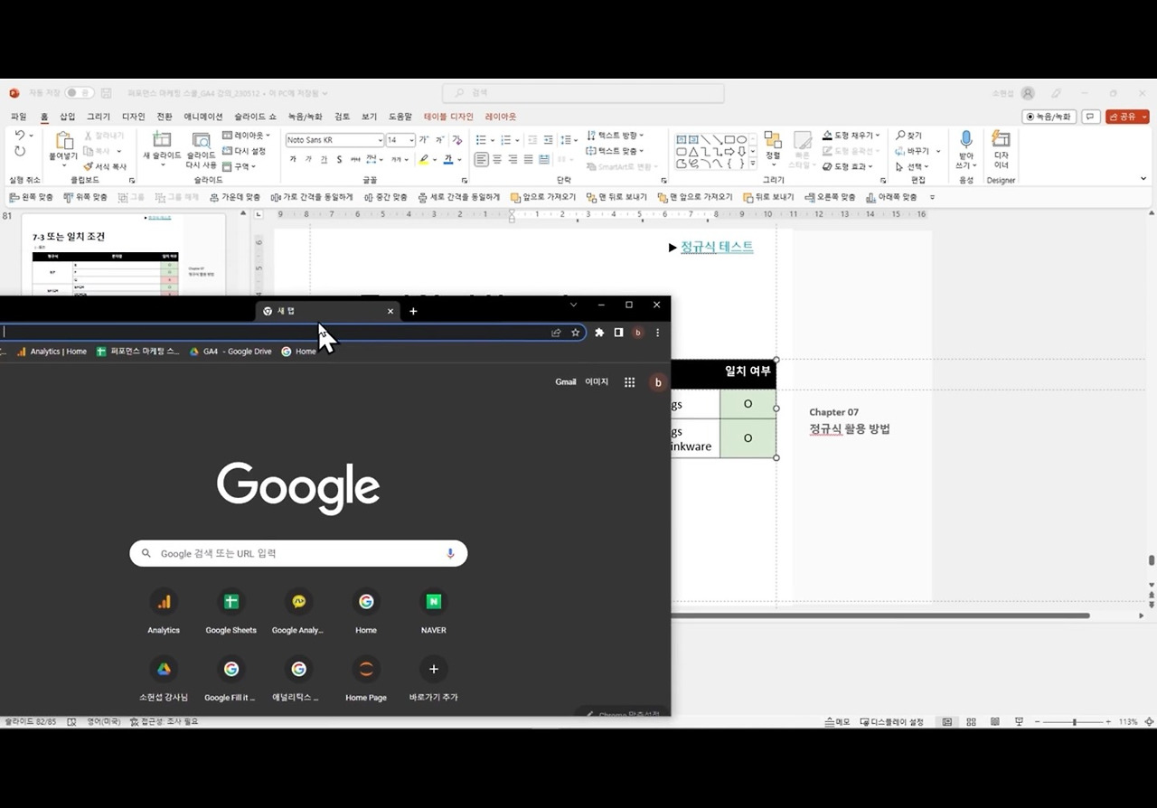The image size is (1157, 808).
Task: Click the Google search box
Action: click(298, 553)
